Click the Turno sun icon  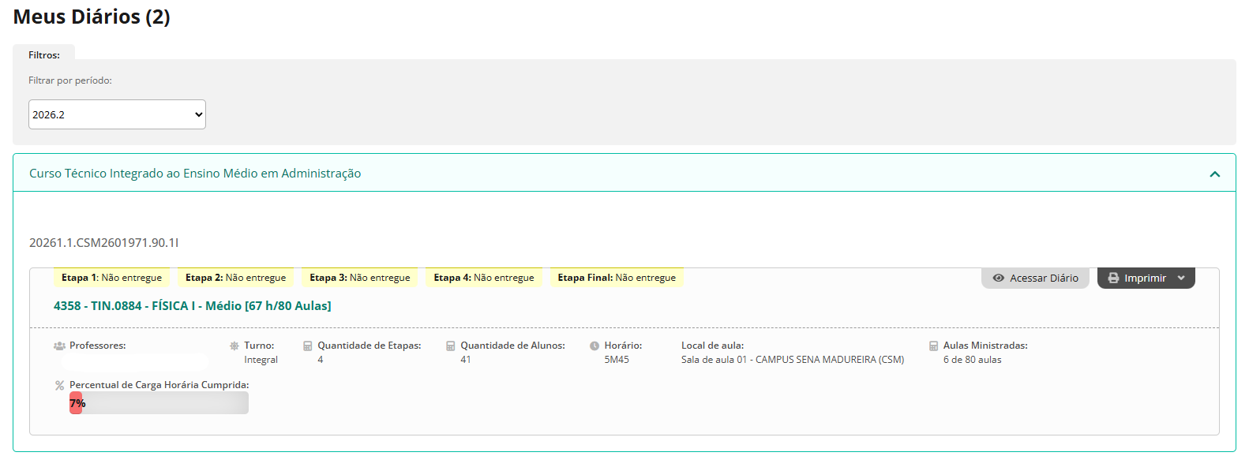234,346
